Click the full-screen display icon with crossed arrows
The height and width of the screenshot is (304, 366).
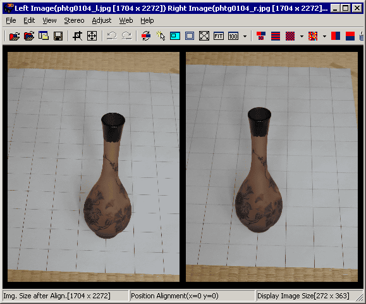(x=204, y=36)
